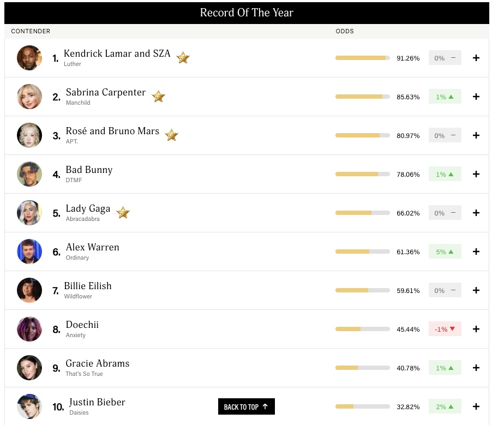This screenshot has height=425, width=492.
Task: Click the gold star beside Rosé and Bruno Mars
Action: [x=171, y=135]
